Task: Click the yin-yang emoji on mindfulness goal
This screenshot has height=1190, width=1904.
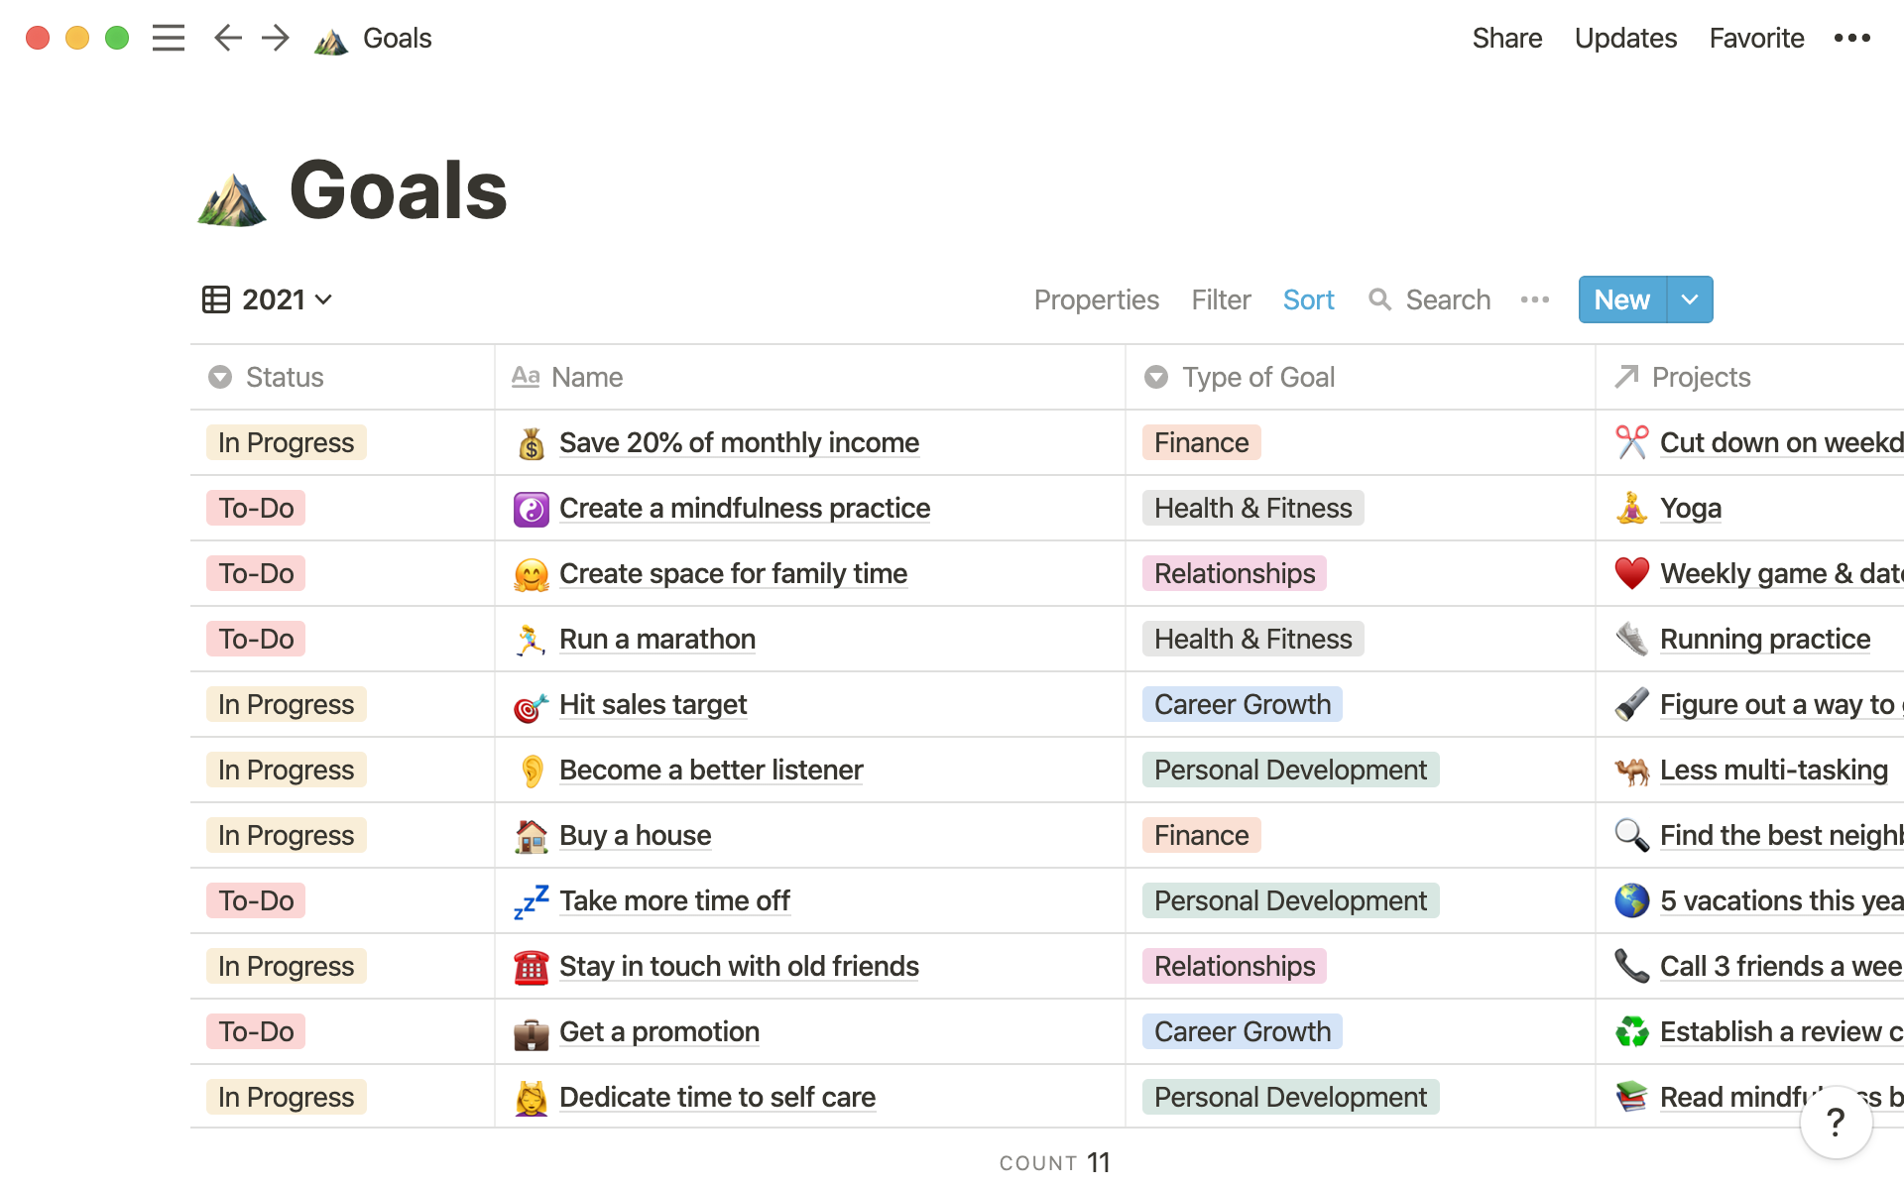Action: tap(530, 508)
